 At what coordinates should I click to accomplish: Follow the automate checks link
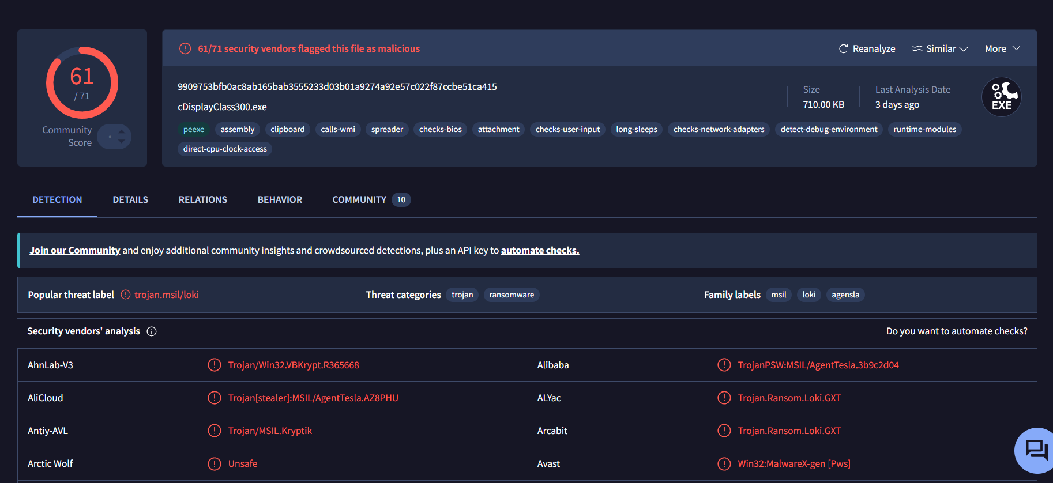pyautogui.click(x=540, y=250)
